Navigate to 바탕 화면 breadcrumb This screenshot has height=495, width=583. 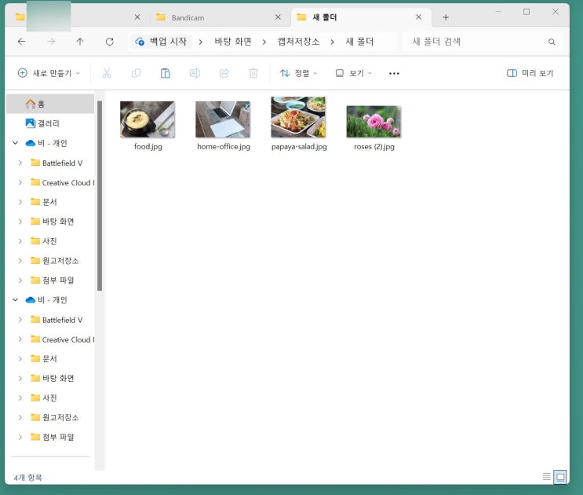pyautogui.click(x=233, y=42)
